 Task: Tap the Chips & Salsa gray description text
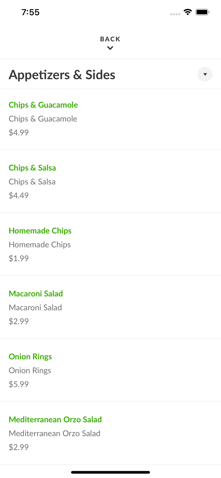pyautogui.click(x=32, y=182)
